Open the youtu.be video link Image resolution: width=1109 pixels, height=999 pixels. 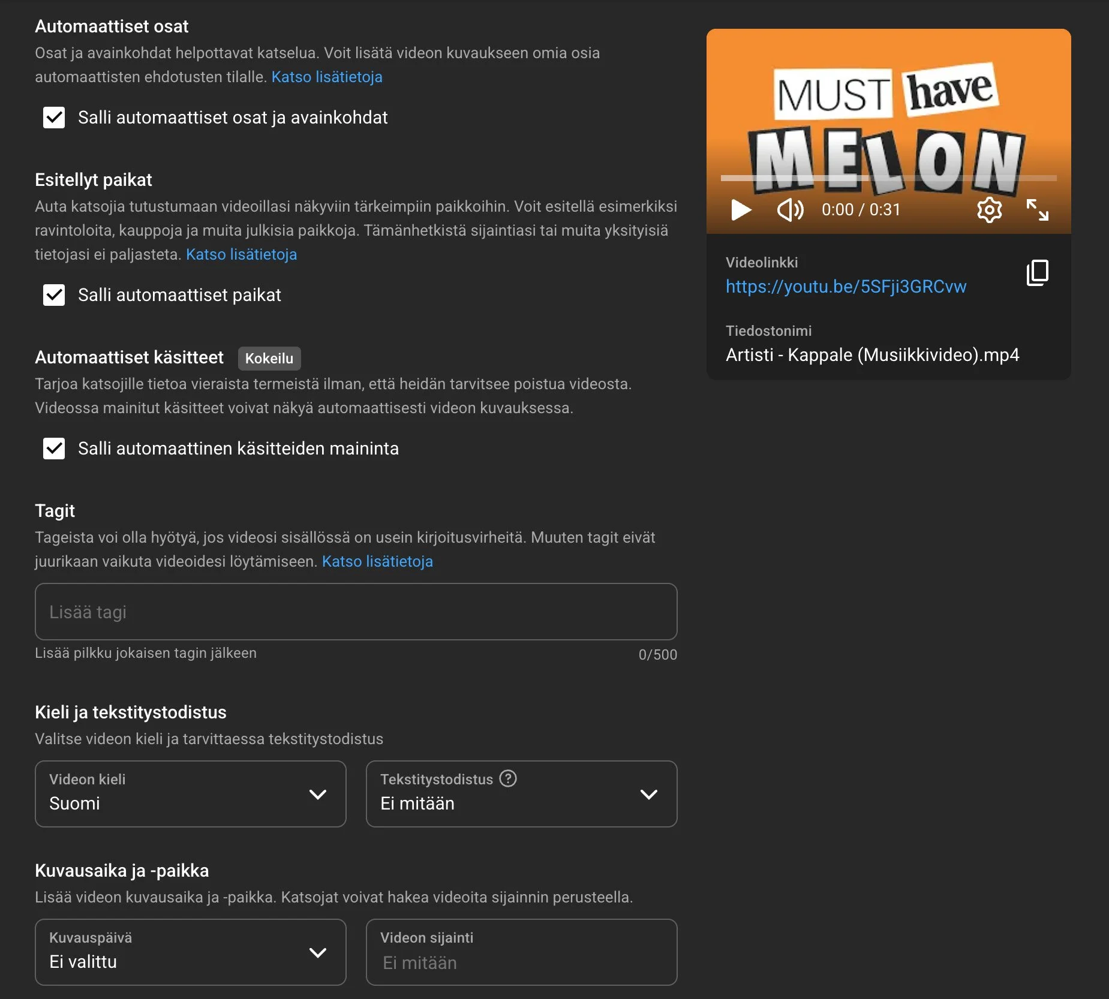click(x=846, y=287)
